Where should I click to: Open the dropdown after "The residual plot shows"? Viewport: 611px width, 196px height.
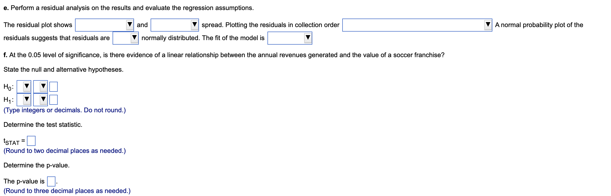click(105, 25)
